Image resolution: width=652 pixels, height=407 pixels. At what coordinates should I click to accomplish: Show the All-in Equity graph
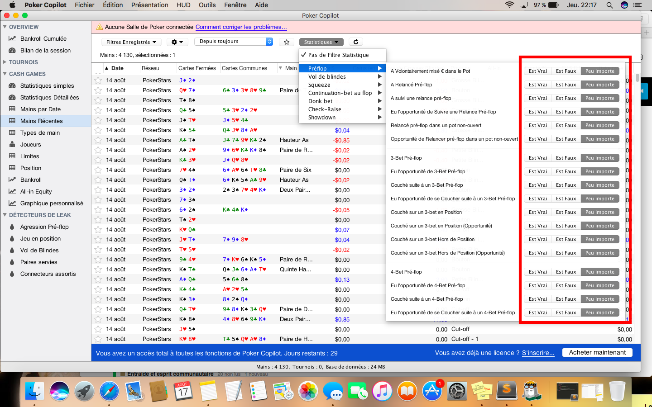click(36, 192)
